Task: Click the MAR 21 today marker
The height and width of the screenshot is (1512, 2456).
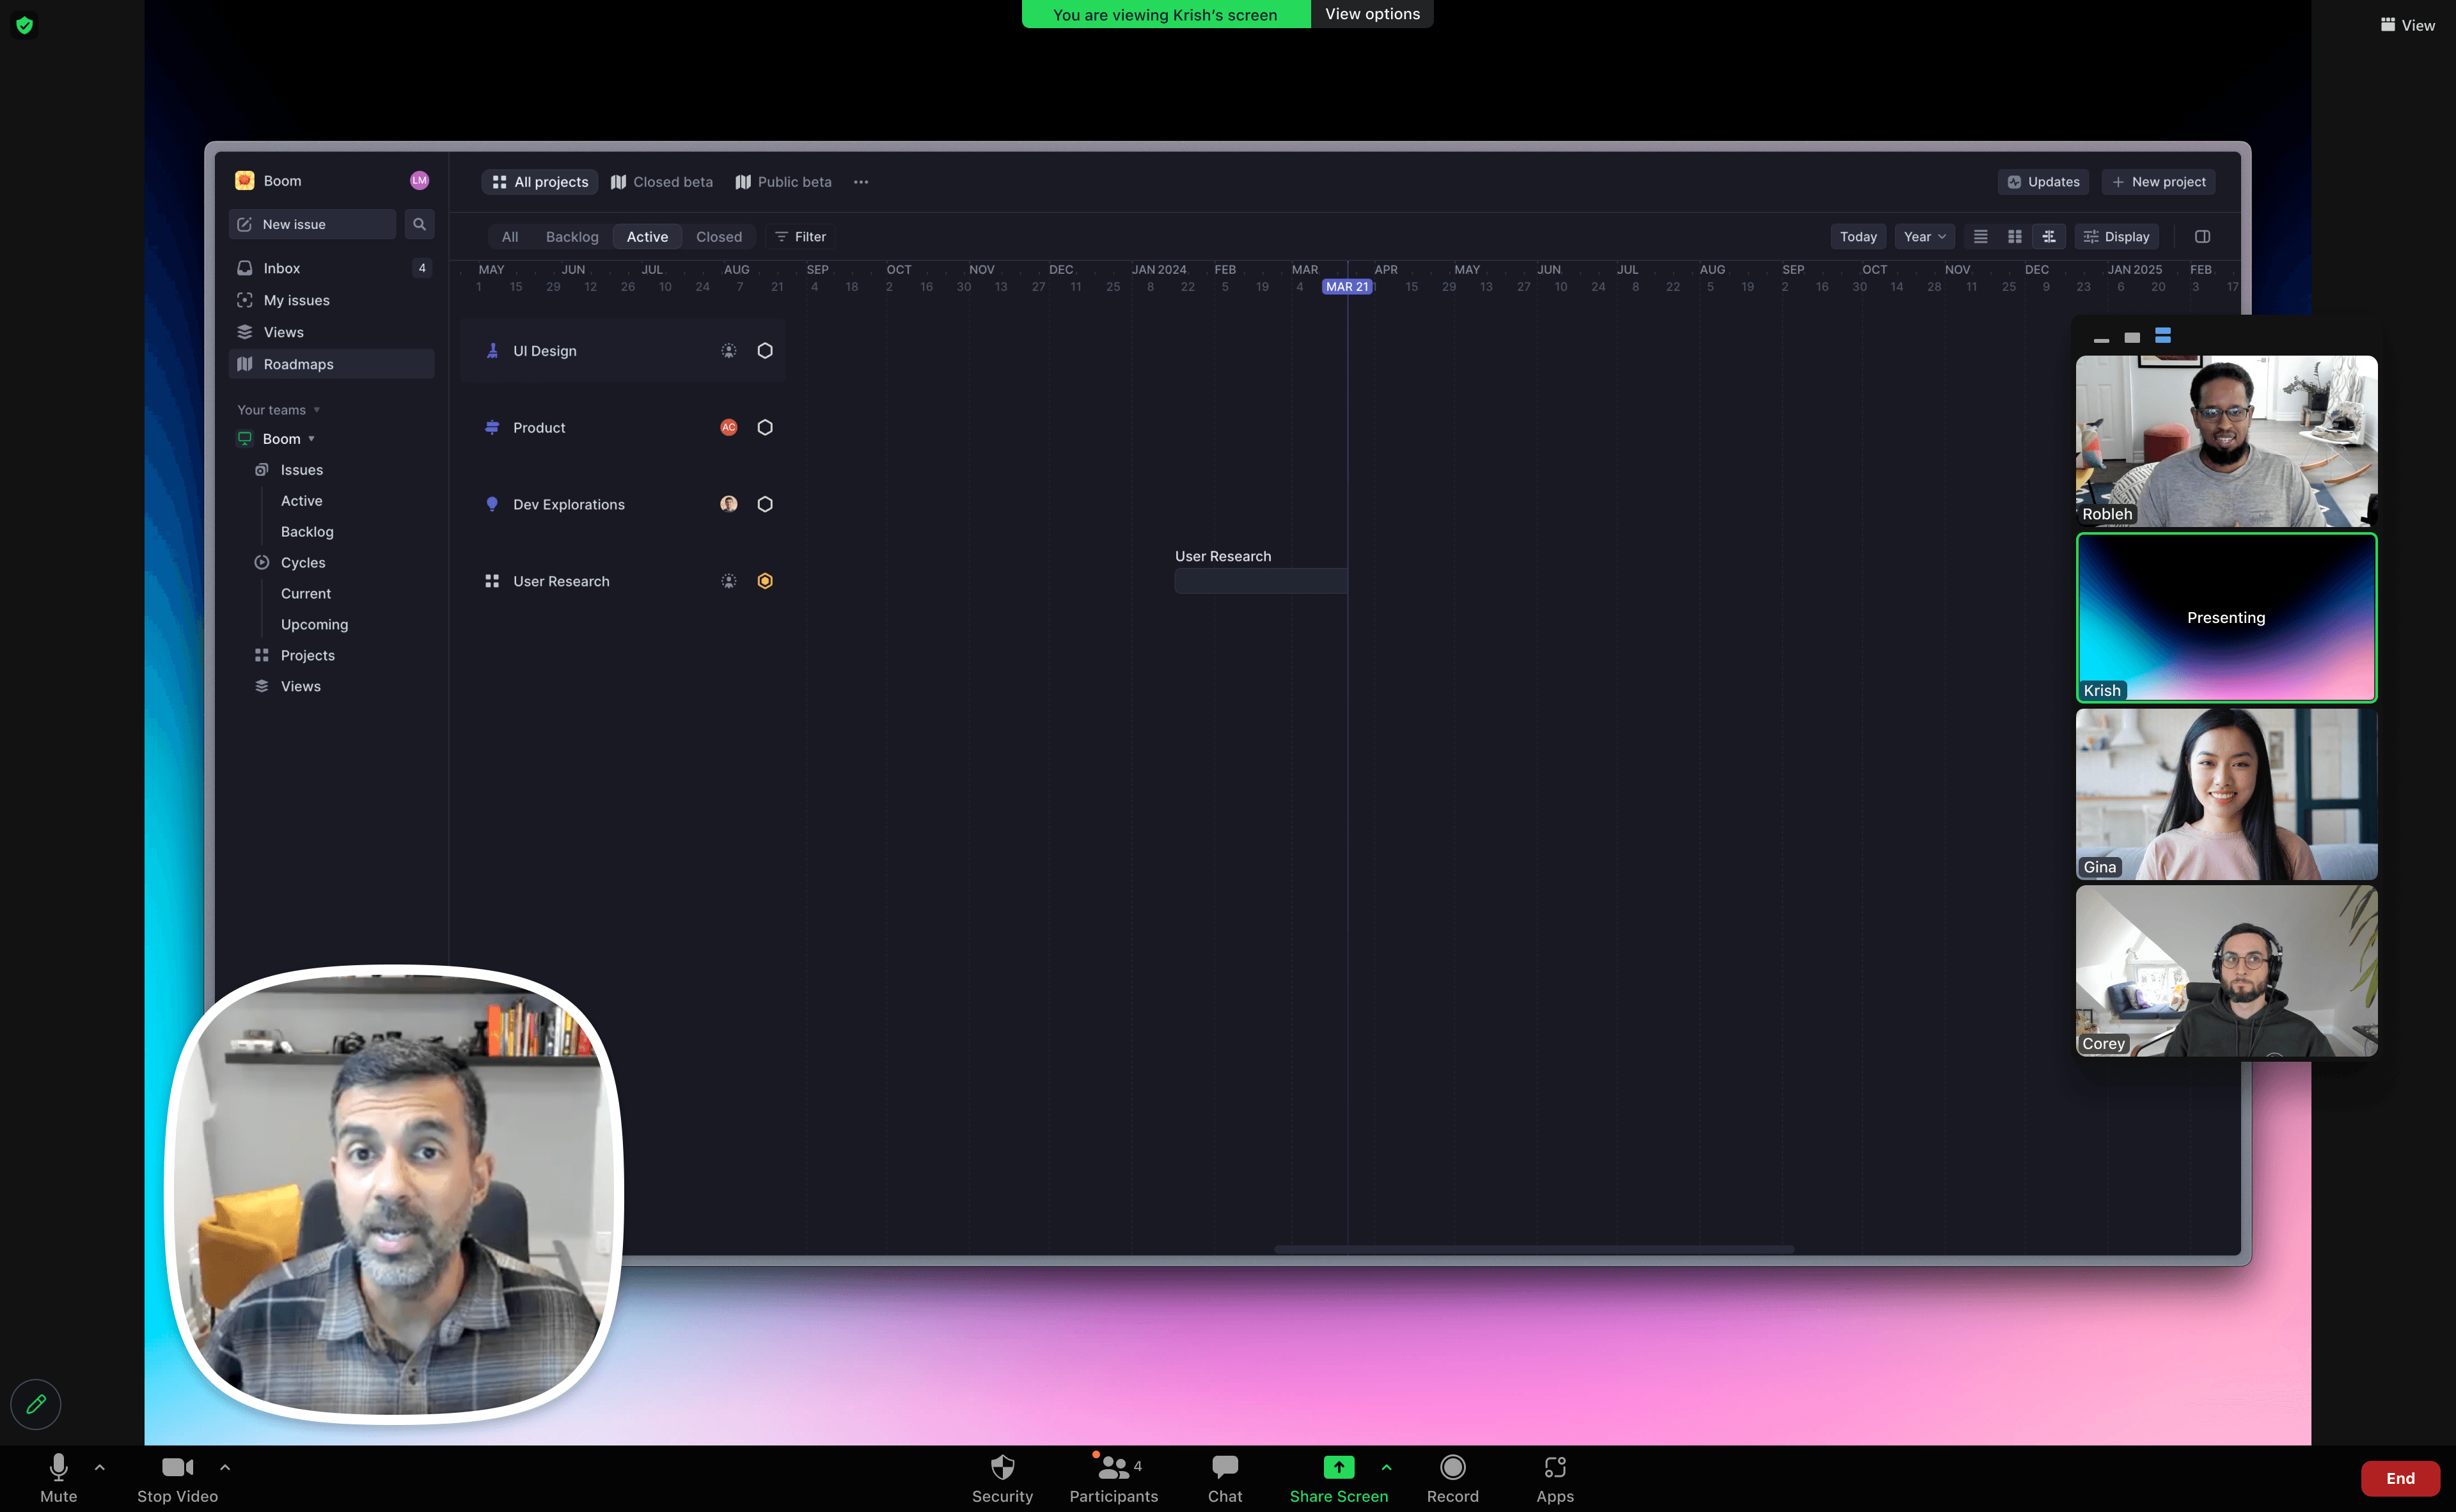Action: click(x=1347, y=287)
